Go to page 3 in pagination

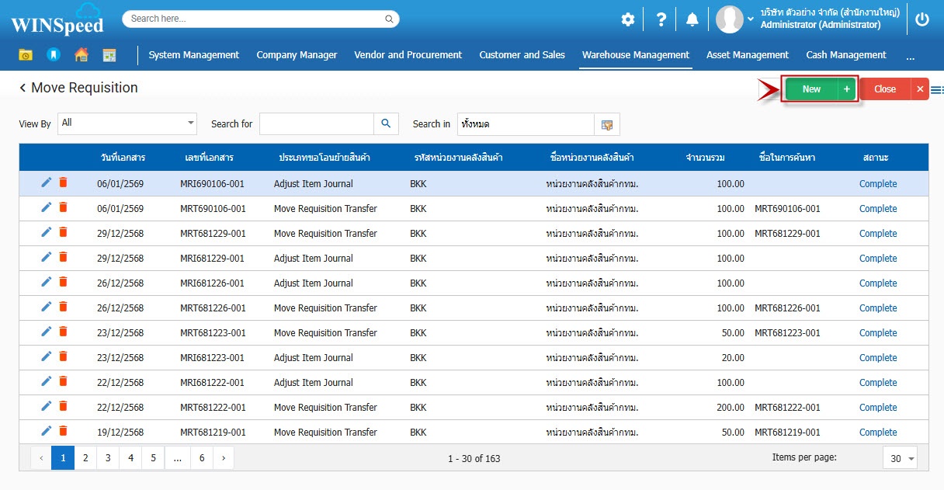coord(108,458)
